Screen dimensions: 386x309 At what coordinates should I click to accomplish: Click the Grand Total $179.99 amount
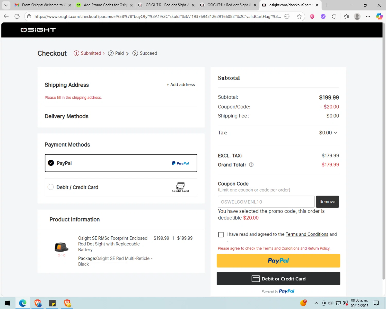click(x=330, y=165)
